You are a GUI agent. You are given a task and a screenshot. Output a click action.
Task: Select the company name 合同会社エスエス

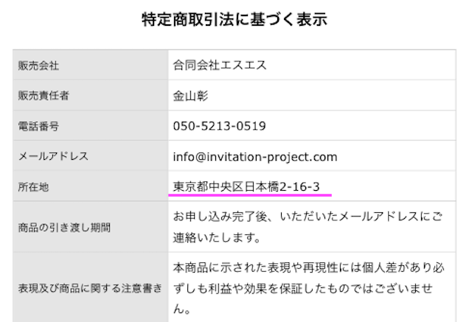click(x=220, y=66)
